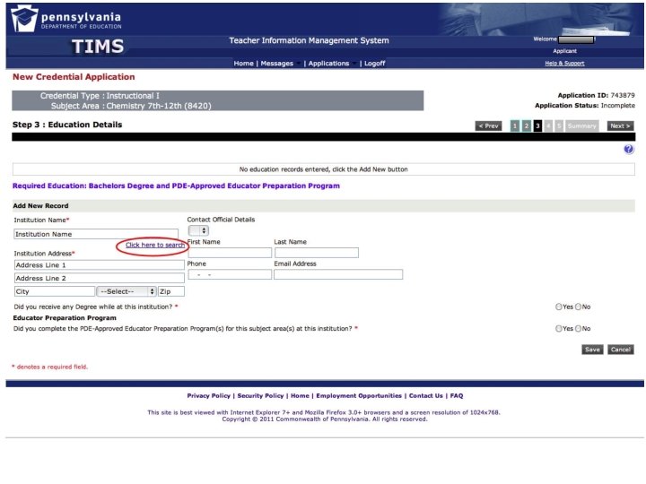Open the Contact Official Details title dropdown
Viewport: 646px width, 484px height.
pyautogui.click(x=198, y=230)
